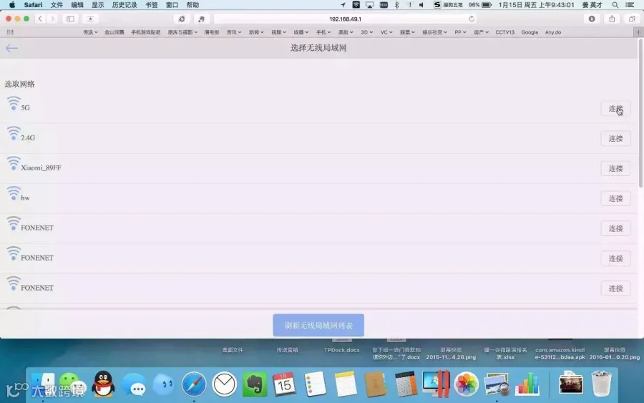Open Calculator in the Dock
This screenshot has height=403, width=644.
(406, 384)
